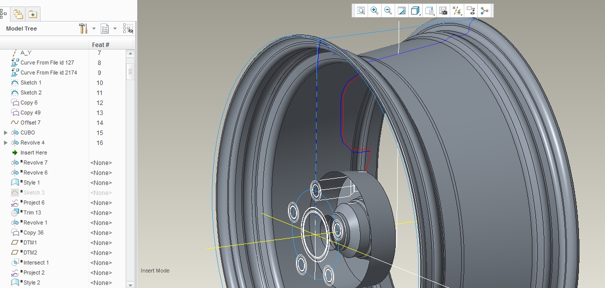
Task: Select the Project 2 feature
Action: click(x=34, y=272)
